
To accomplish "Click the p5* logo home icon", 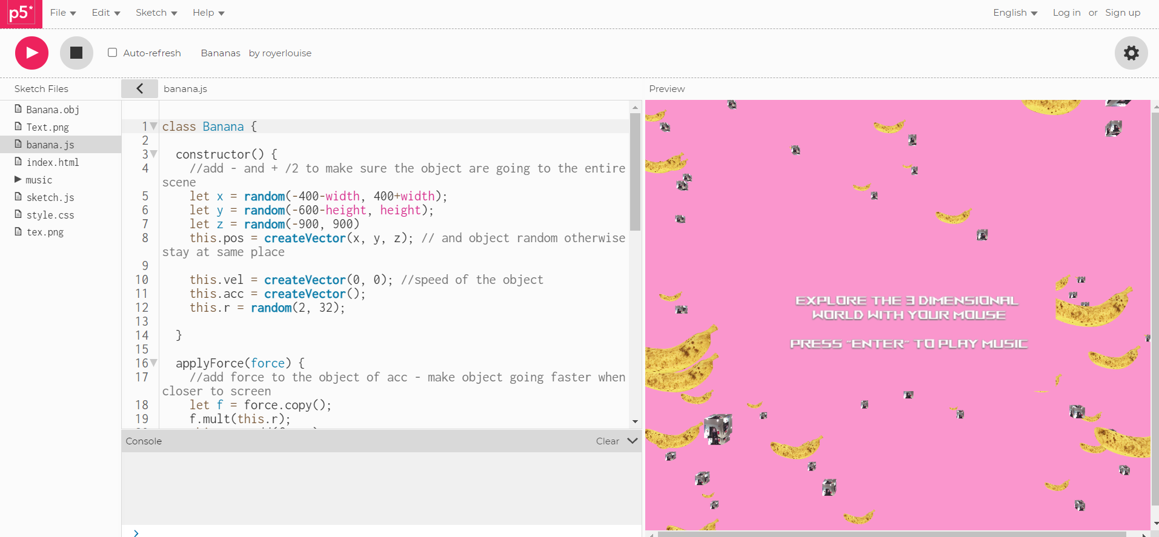I will coord(21,13).
